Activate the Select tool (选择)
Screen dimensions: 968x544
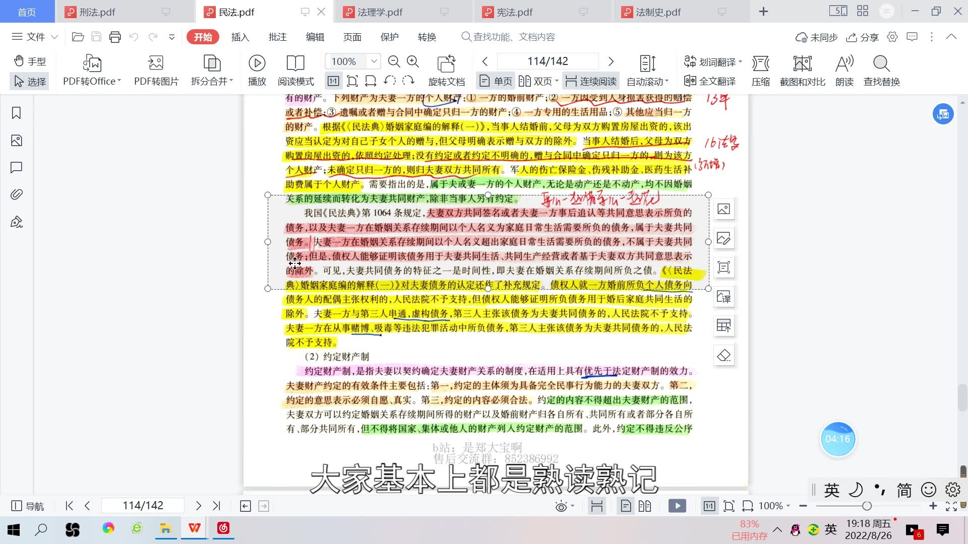(x=30, y=81)
